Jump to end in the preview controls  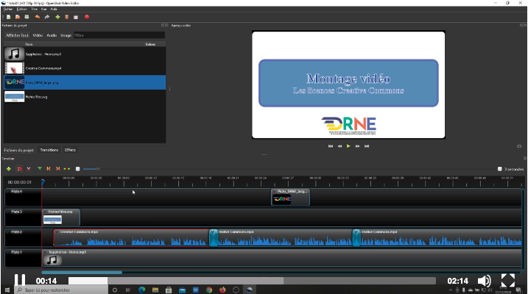click(367, 146)
